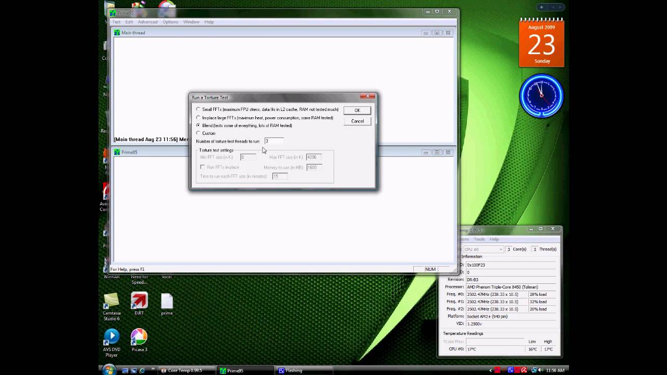Minimize the Prime95 child window
This screenshot has height=375, width=667.
pyautogui.click(x=426, y=152)
